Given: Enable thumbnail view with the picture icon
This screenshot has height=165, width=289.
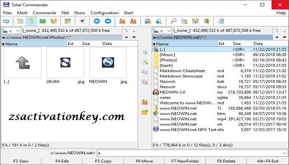Looking at the screenshot, I should [x=43, y=21].
